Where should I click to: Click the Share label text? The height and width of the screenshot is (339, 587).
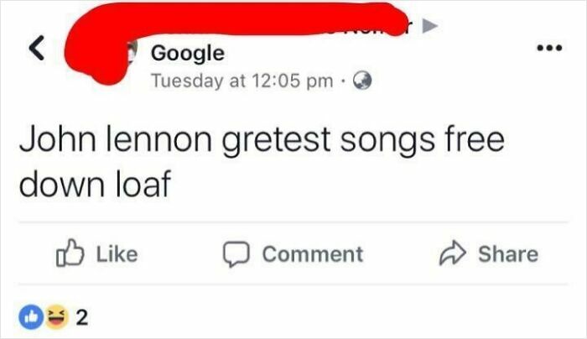(508, 254)
